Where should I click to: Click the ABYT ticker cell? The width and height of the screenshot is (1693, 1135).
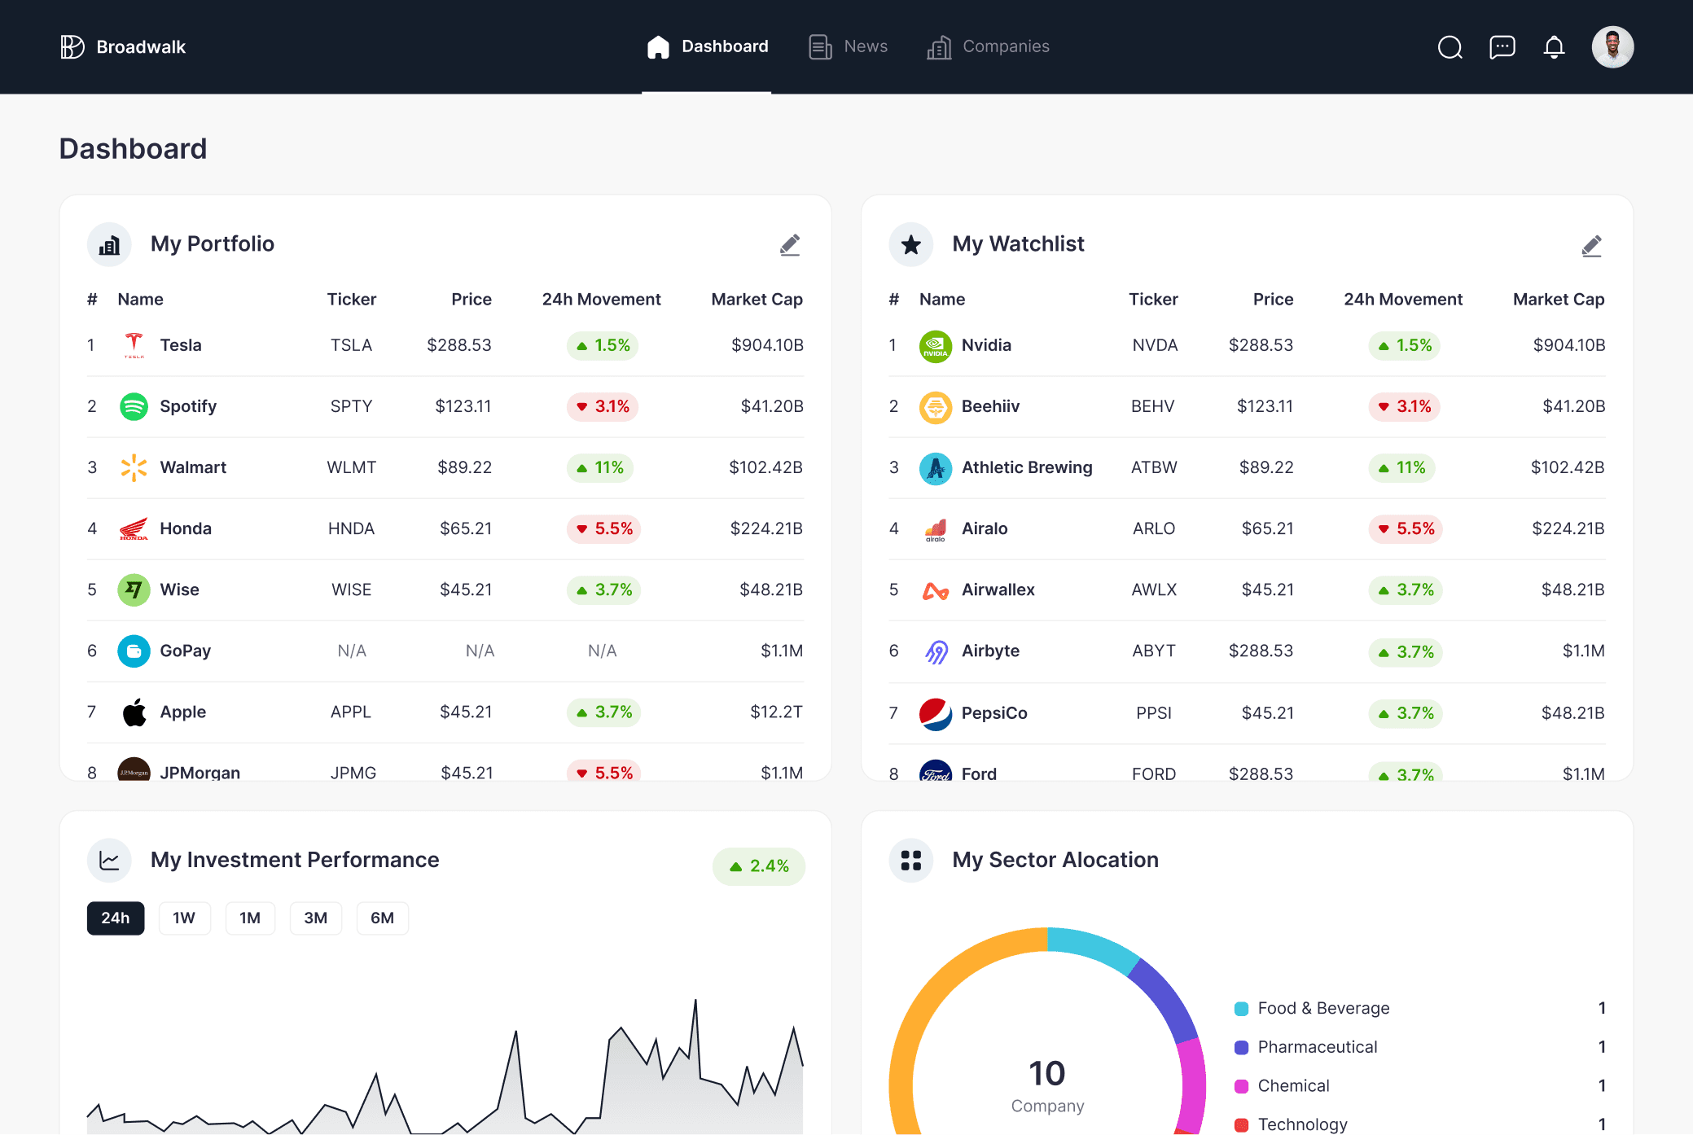[1154, 651]
